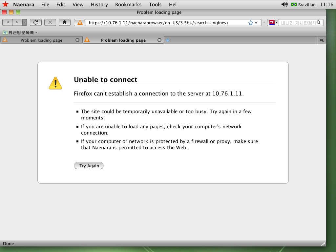Open the Naenara application menu
The image size is (336, 252).
(x=24, y=5)
